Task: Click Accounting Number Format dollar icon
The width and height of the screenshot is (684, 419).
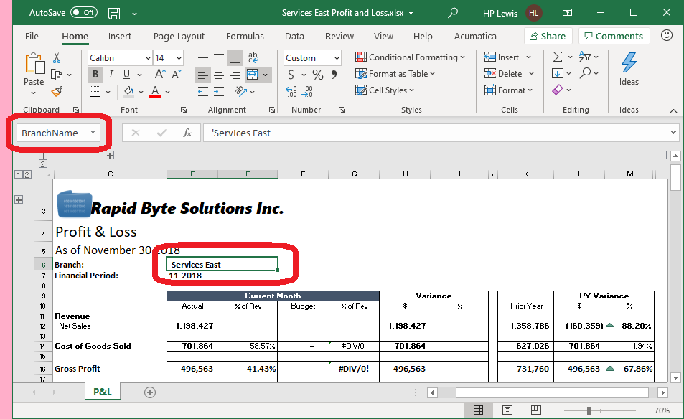Action: [291, 75]
